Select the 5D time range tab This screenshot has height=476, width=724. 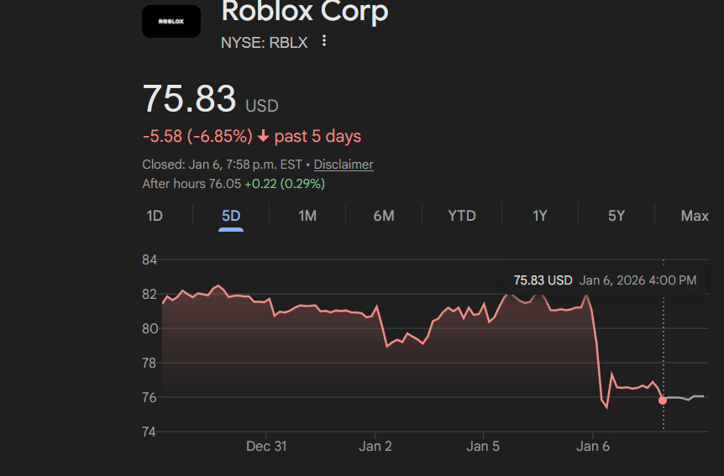(x=231, y=216)
